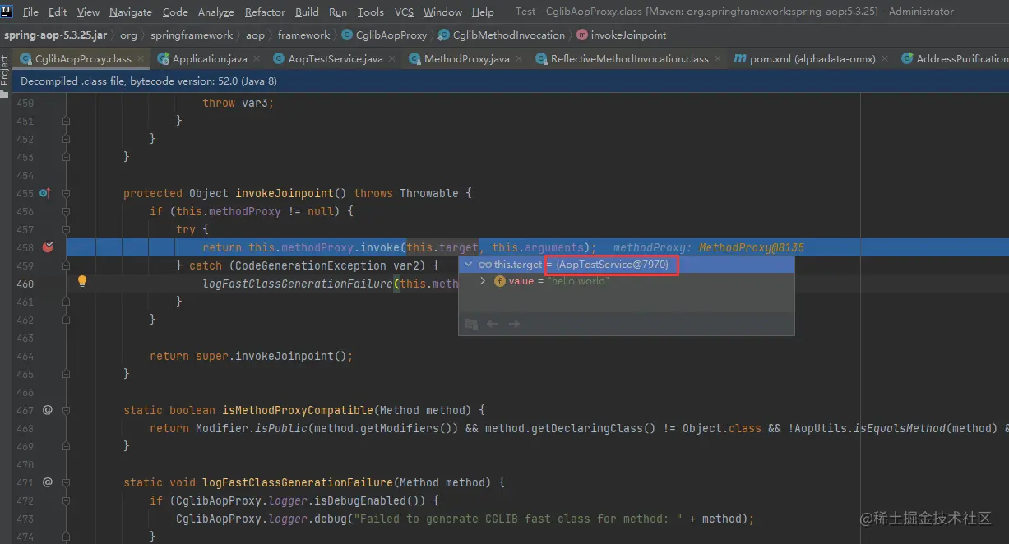Toggle the breakpoint on line 458
Viewport: 1009px width, 544px height.
(x=48, y=247)
